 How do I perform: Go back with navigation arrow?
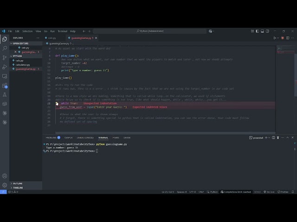[x=84, y=31]
